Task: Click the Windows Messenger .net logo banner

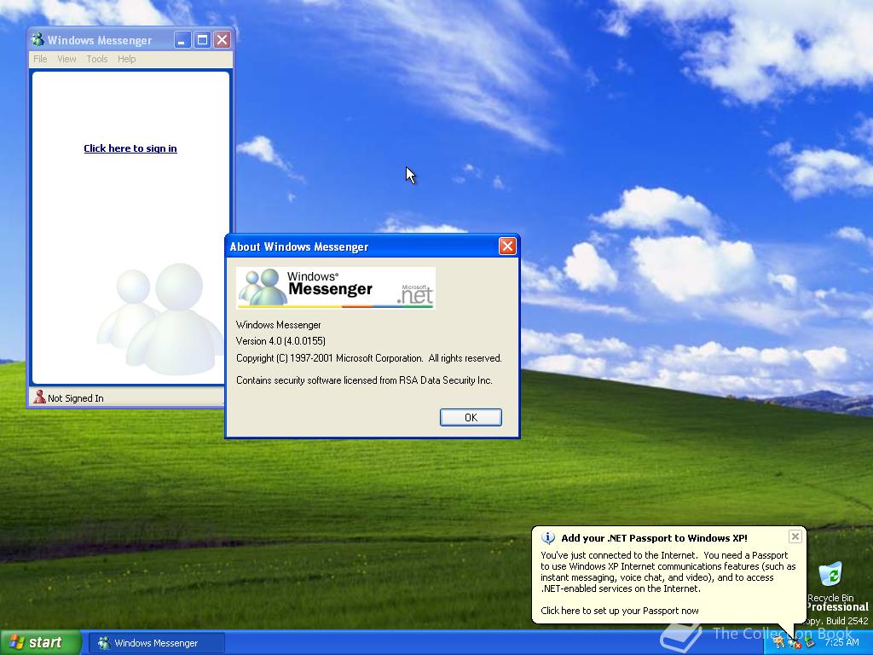Action: coord(336,288)
